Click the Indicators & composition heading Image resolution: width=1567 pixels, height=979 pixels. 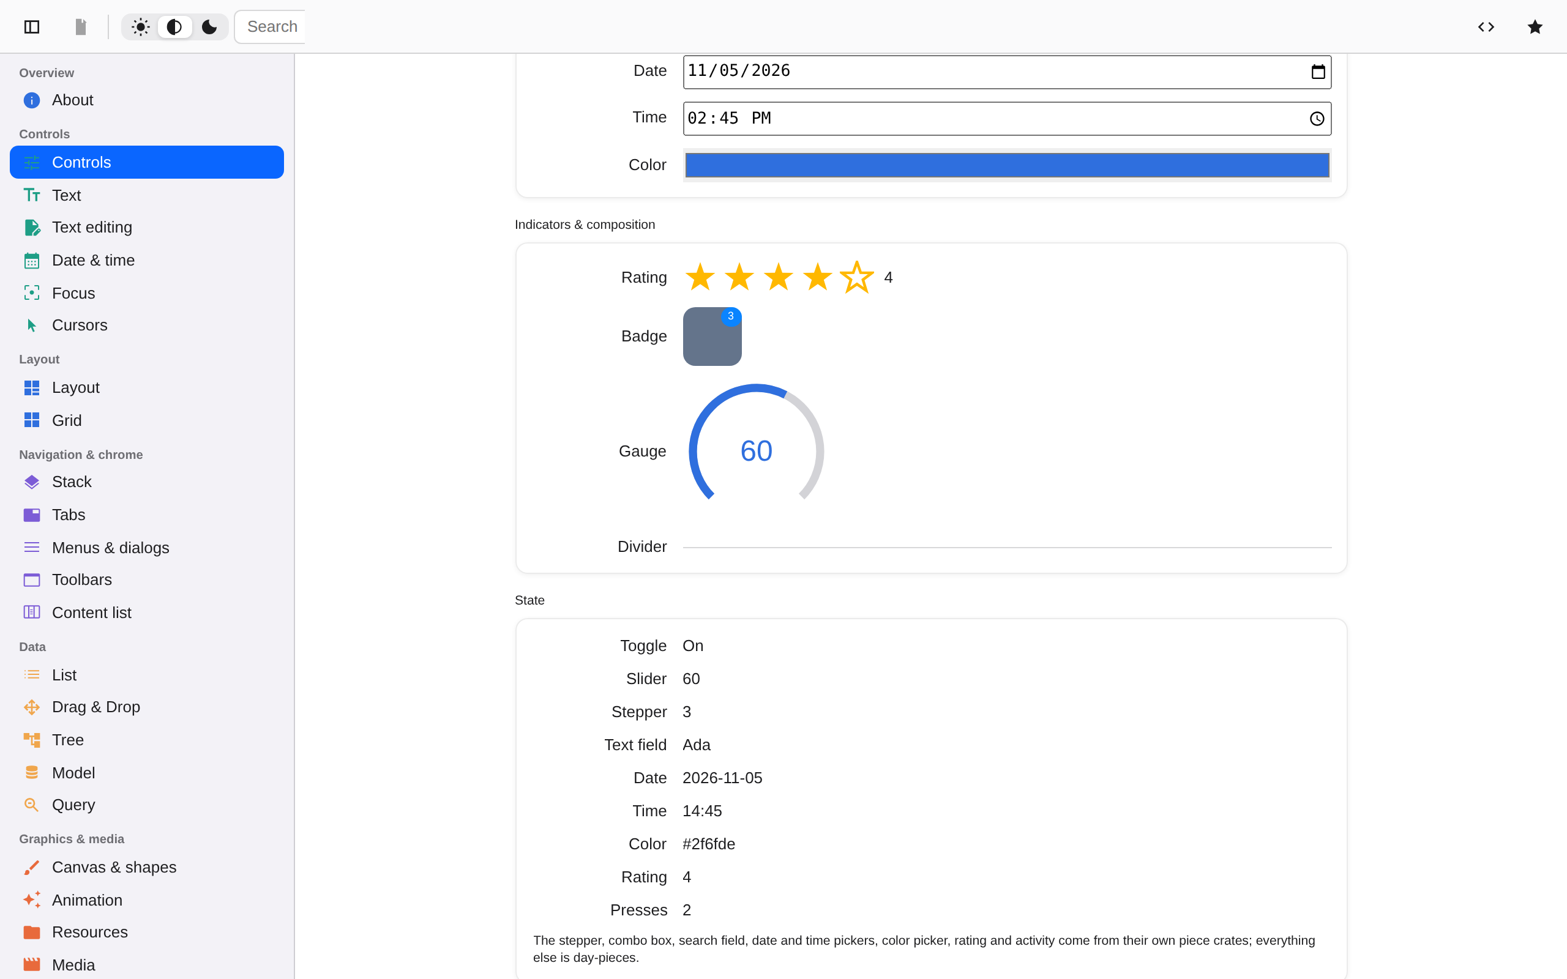[x=585, y=225]
